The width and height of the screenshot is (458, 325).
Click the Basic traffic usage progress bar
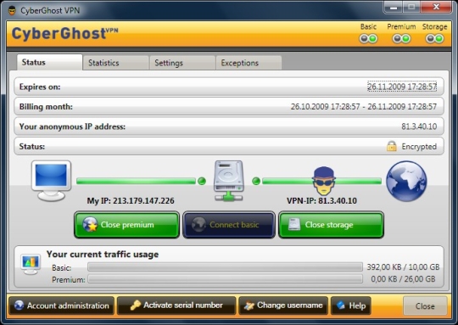click(225, 266)
